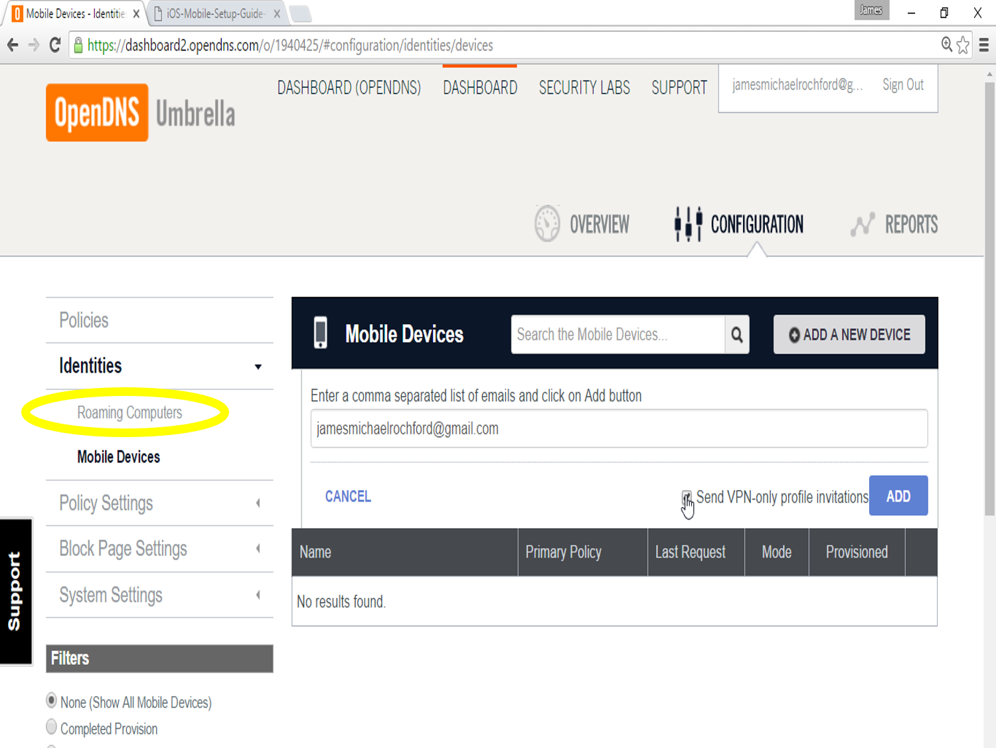Open Roaming Computers under Identities
The height and width of the screenshot is (748, 996).
click(129, 413)
